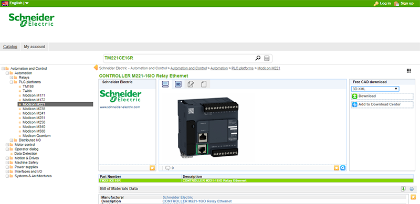Click the save search disk icon
This screenshot has height=204, width=420.
click(x=267, y=58)
